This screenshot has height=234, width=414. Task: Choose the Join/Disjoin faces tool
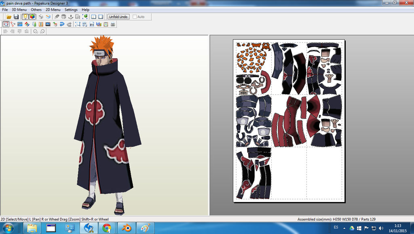(x=13, y=24)
